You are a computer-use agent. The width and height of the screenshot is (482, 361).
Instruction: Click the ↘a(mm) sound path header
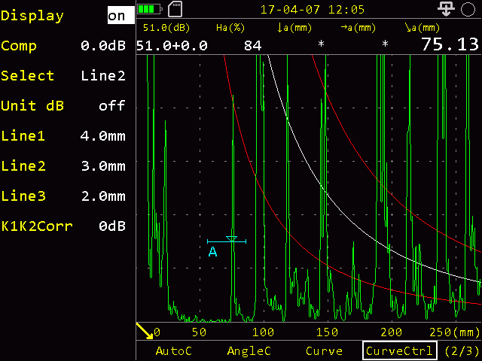(x=423, y=28)
